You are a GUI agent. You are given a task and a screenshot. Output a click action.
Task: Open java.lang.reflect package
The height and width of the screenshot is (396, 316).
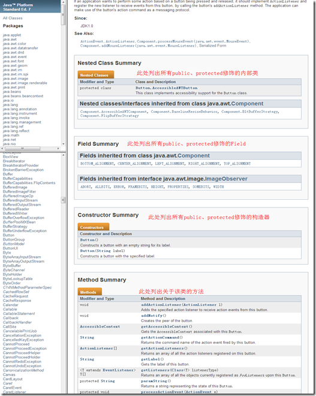[16, 131]
